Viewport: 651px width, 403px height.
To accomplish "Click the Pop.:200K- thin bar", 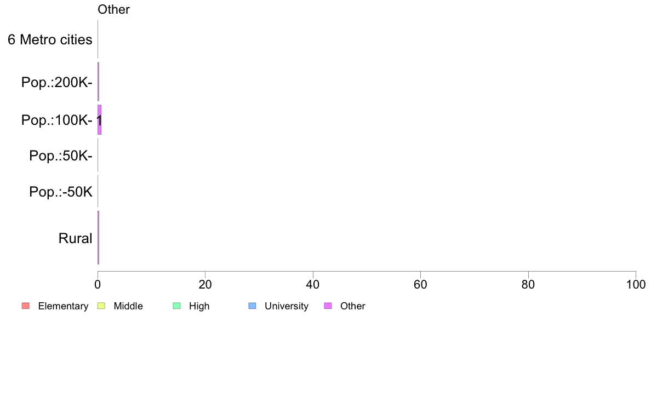I will [99, 82].
